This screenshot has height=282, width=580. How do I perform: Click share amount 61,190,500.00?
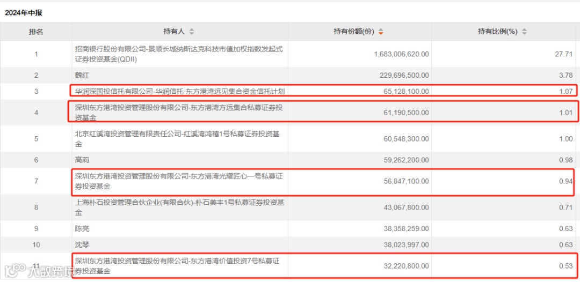click(406, 113)
